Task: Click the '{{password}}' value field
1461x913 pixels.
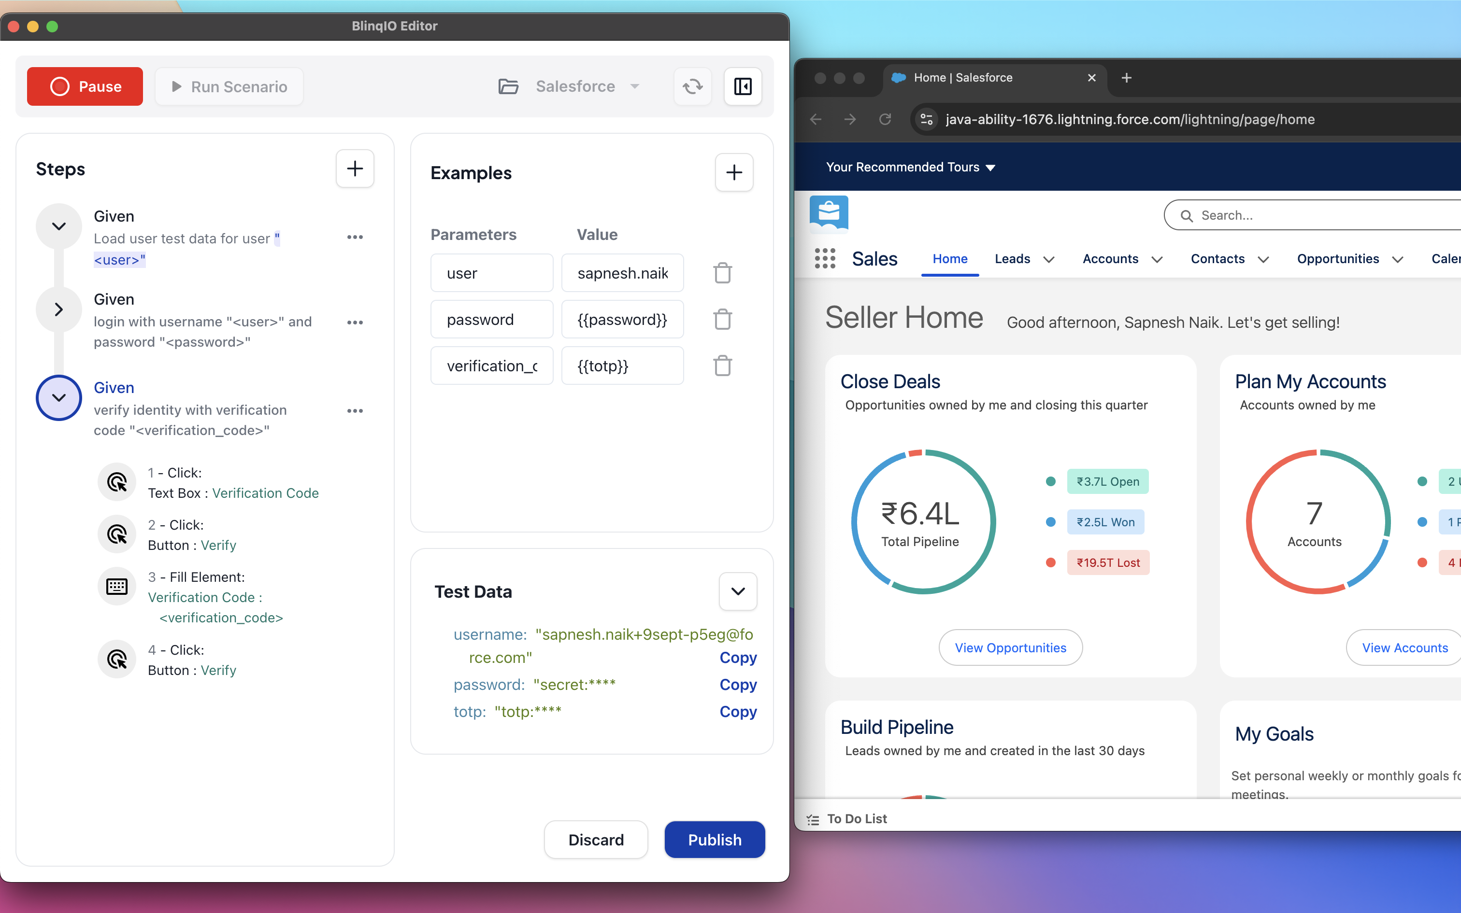Action: (x=622, y=320)
